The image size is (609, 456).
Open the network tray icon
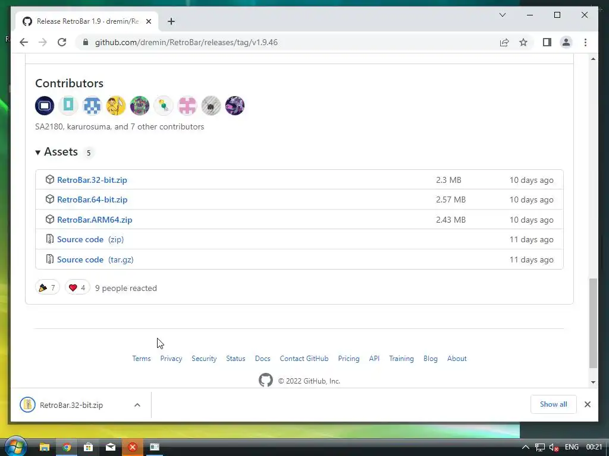click(x=539, y=448)
